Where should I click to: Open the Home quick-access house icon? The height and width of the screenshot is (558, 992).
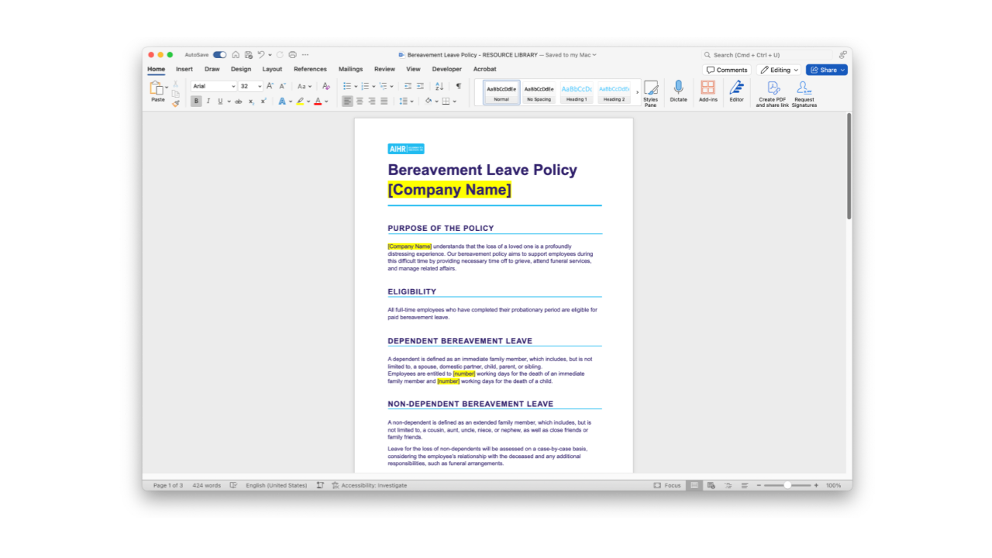click(x=236, y=55)
